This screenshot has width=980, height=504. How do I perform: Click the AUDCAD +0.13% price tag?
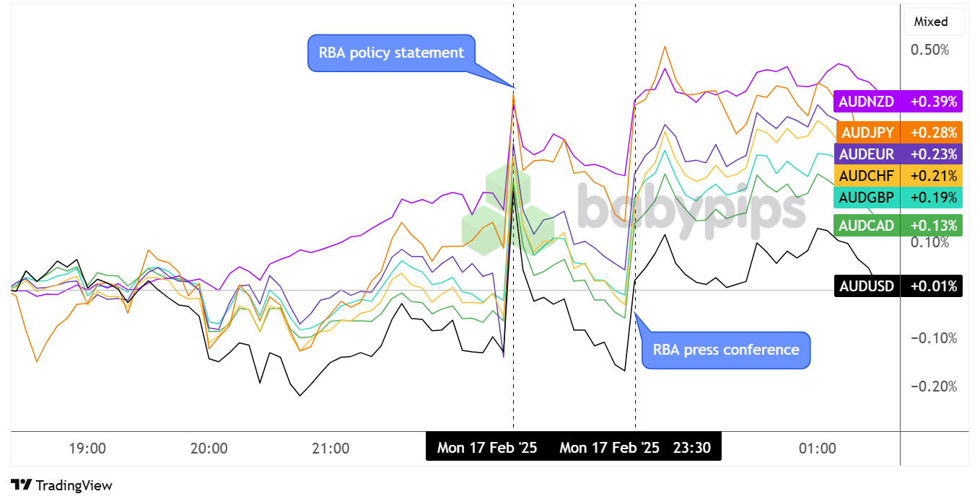897,226
